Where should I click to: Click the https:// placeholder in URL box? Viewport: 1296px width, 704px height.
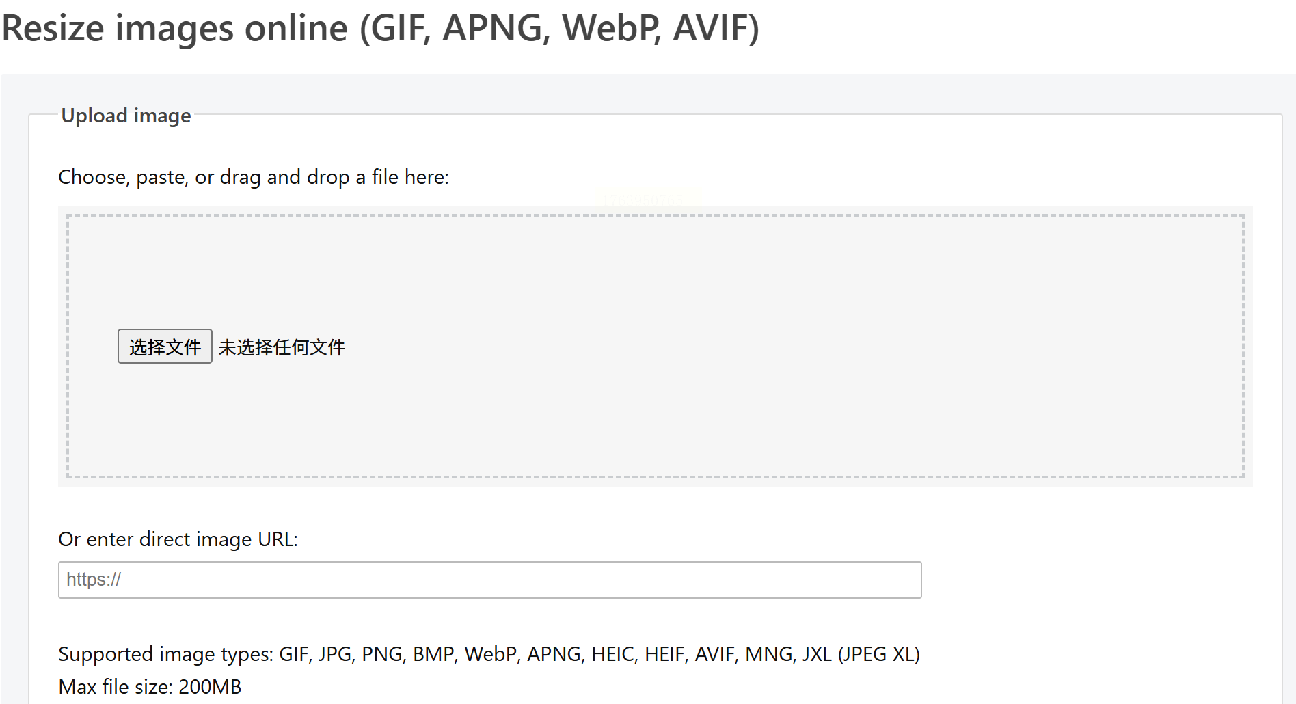94,580
